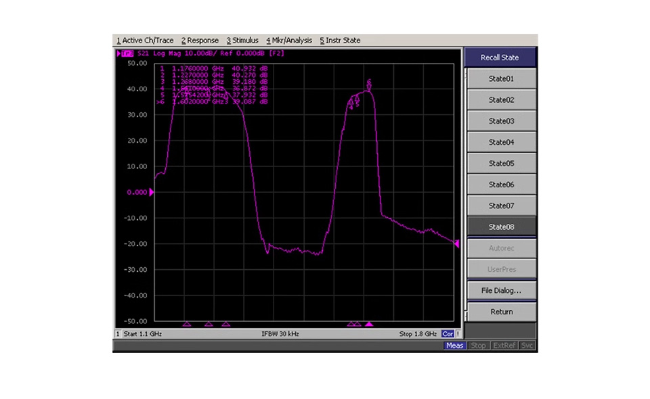The height and width of the screenshot is (399, 650).
Task: Open the Stimulus menu
Action: coord(242,41)
